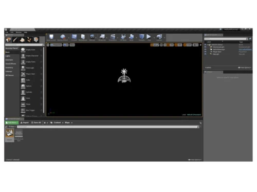Click the Plane icon in placement list
Image resolution: width=257 pixels, height=192 pixels.
23,104
